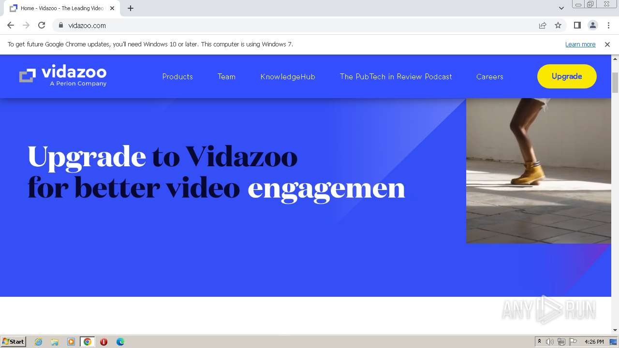Select the Home - Vidazoo browser tab

(62, 8)
